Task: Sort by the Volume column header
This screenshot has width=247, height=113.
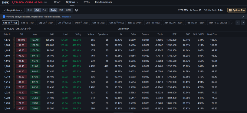Action: 91,34
